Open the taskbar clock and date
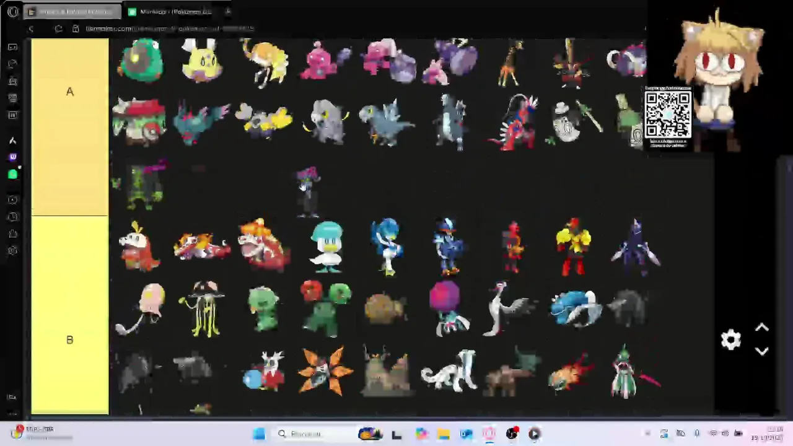 [x=767, y=434]
